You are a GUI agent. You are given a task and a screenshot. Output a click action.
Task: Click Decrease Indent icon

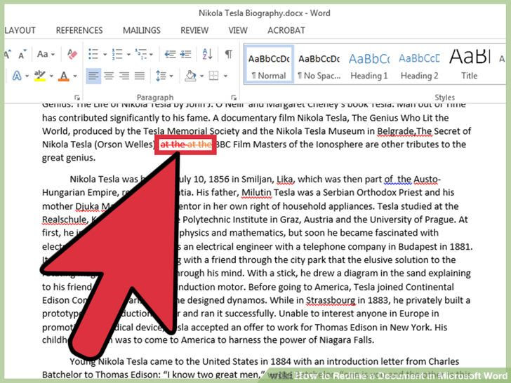point(170,54)
